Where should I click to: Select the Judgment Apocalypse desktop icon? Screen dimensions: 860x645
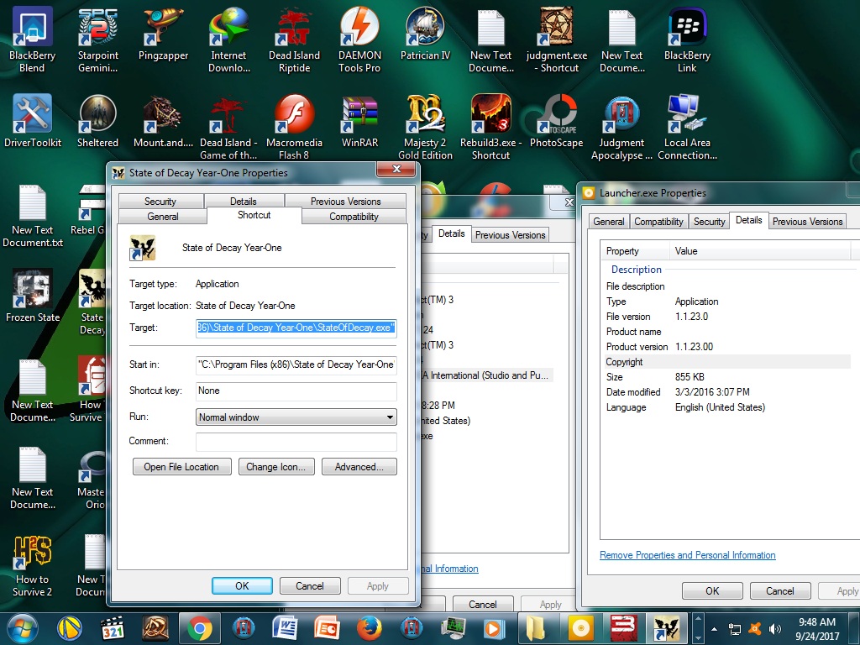tap(621, 128)
